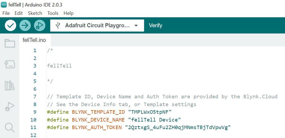Select the Adafruit Circuit Playground board selector

(x=97, y=26)
